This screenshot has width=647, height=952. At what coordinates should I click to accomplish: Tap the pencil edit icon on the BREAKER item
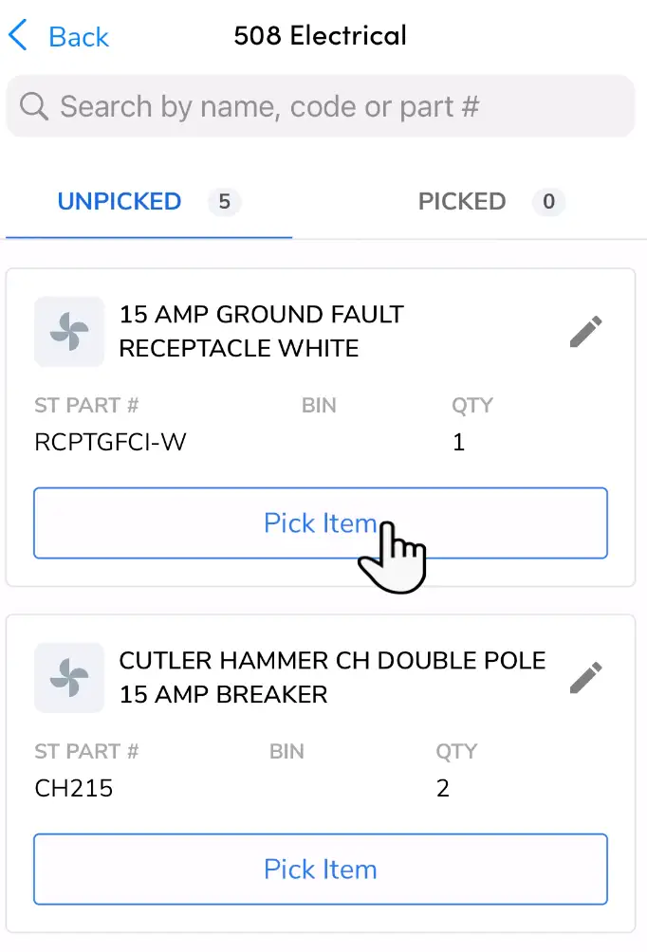coord(586,677)
